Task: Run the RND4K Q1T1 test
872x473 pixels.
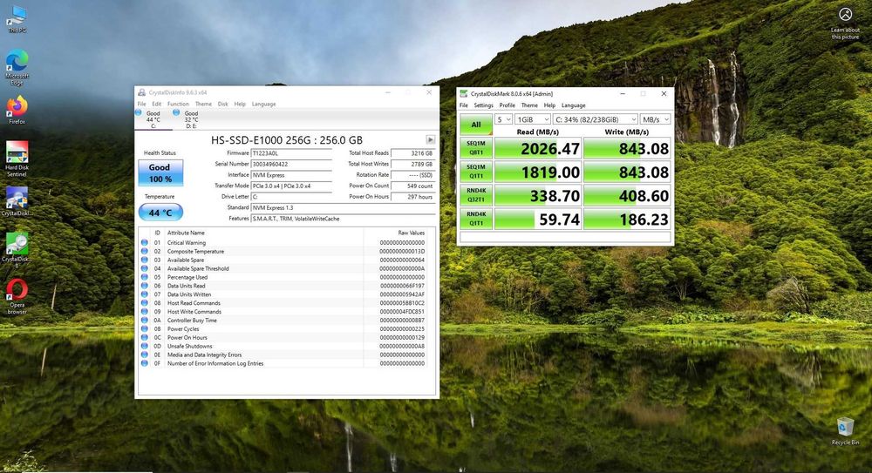Action: click(476, 219)
